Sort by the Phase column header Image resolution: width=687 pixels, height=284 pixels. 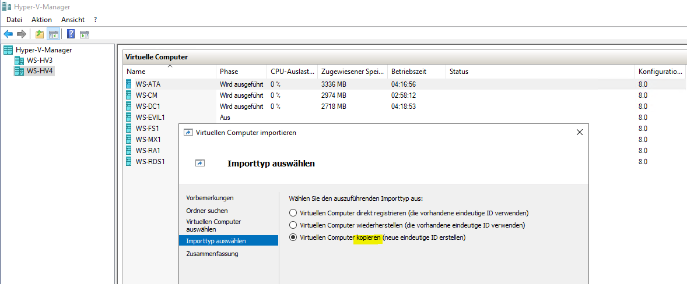pos(241,72)
